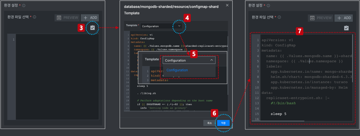The height and width of the screenshot is (136, 360).
Task: Open the Template Configuration select field
Action: pyautogui.click(x=161, y=26)
